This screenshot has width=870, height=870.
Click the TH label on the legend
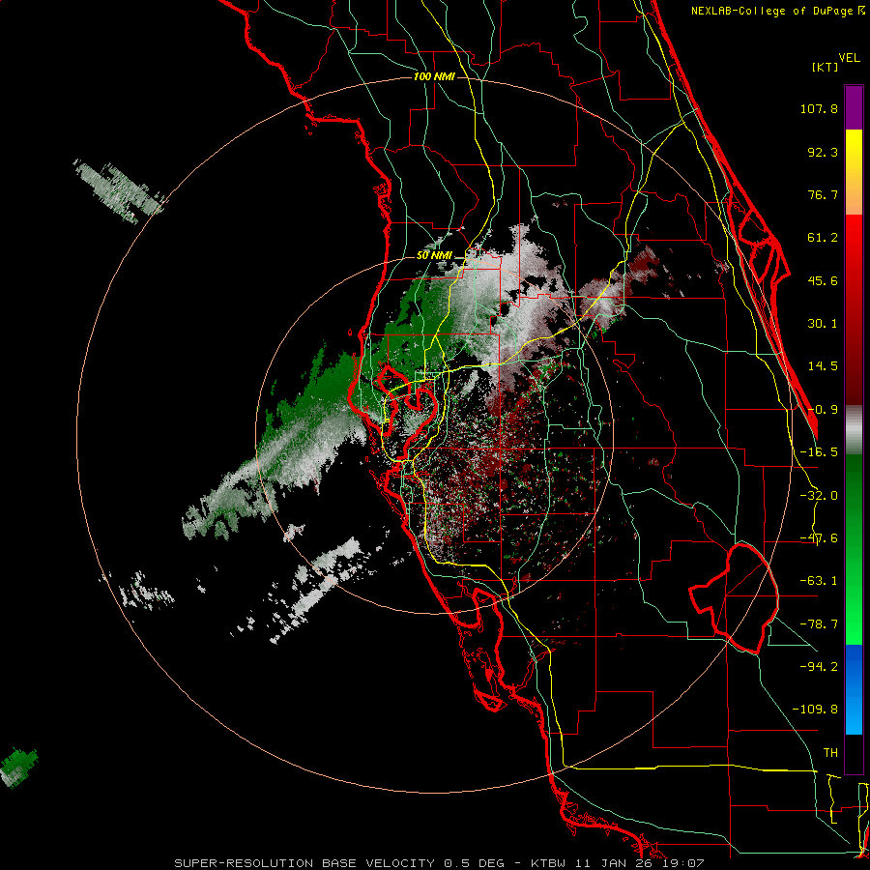click(x=830, y=753)
